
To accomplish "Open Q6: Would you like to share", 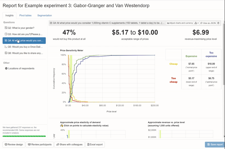I will coord(24,53).
